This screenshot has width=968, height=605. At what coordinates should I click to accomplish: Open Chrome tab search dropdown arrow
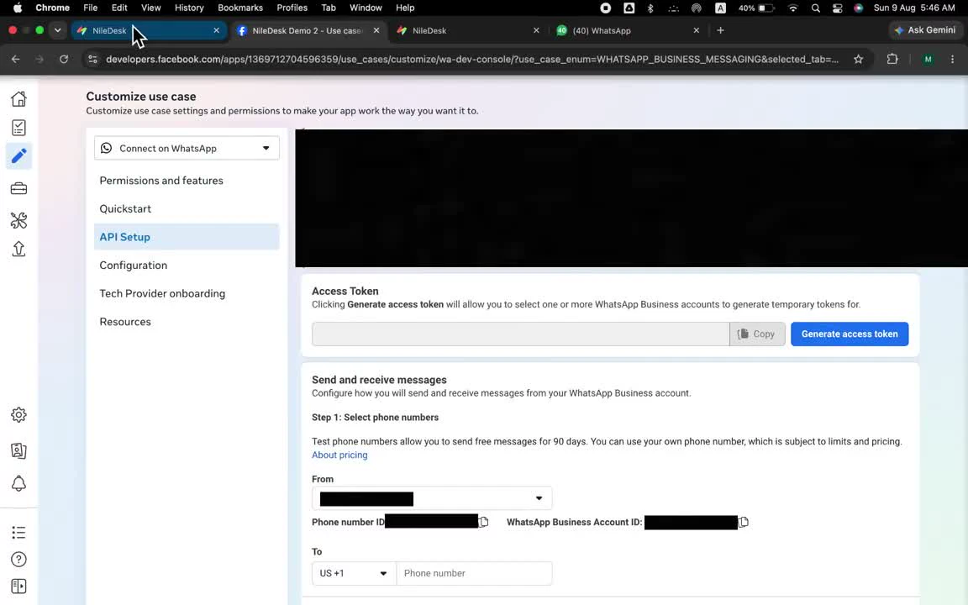pos(57,30)
